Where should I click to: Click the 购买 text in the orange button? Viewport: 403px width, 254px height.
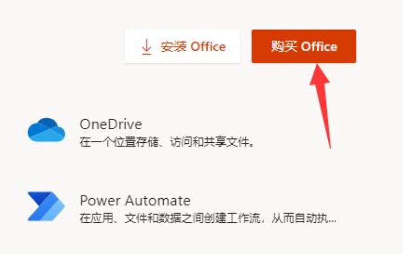[284, 47]
